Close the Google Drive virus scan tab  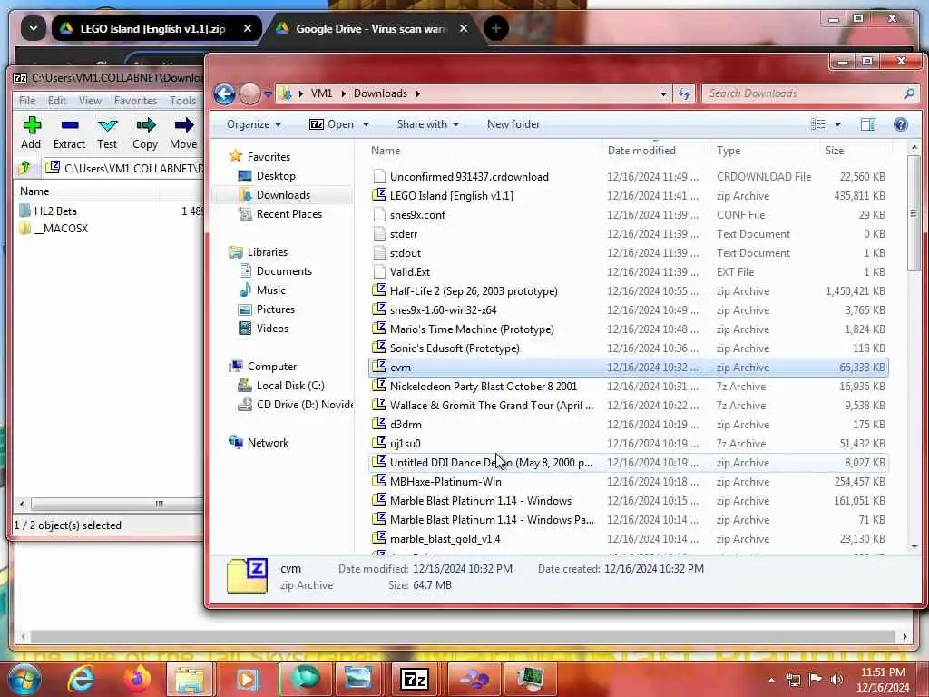(x=464, y=28)
